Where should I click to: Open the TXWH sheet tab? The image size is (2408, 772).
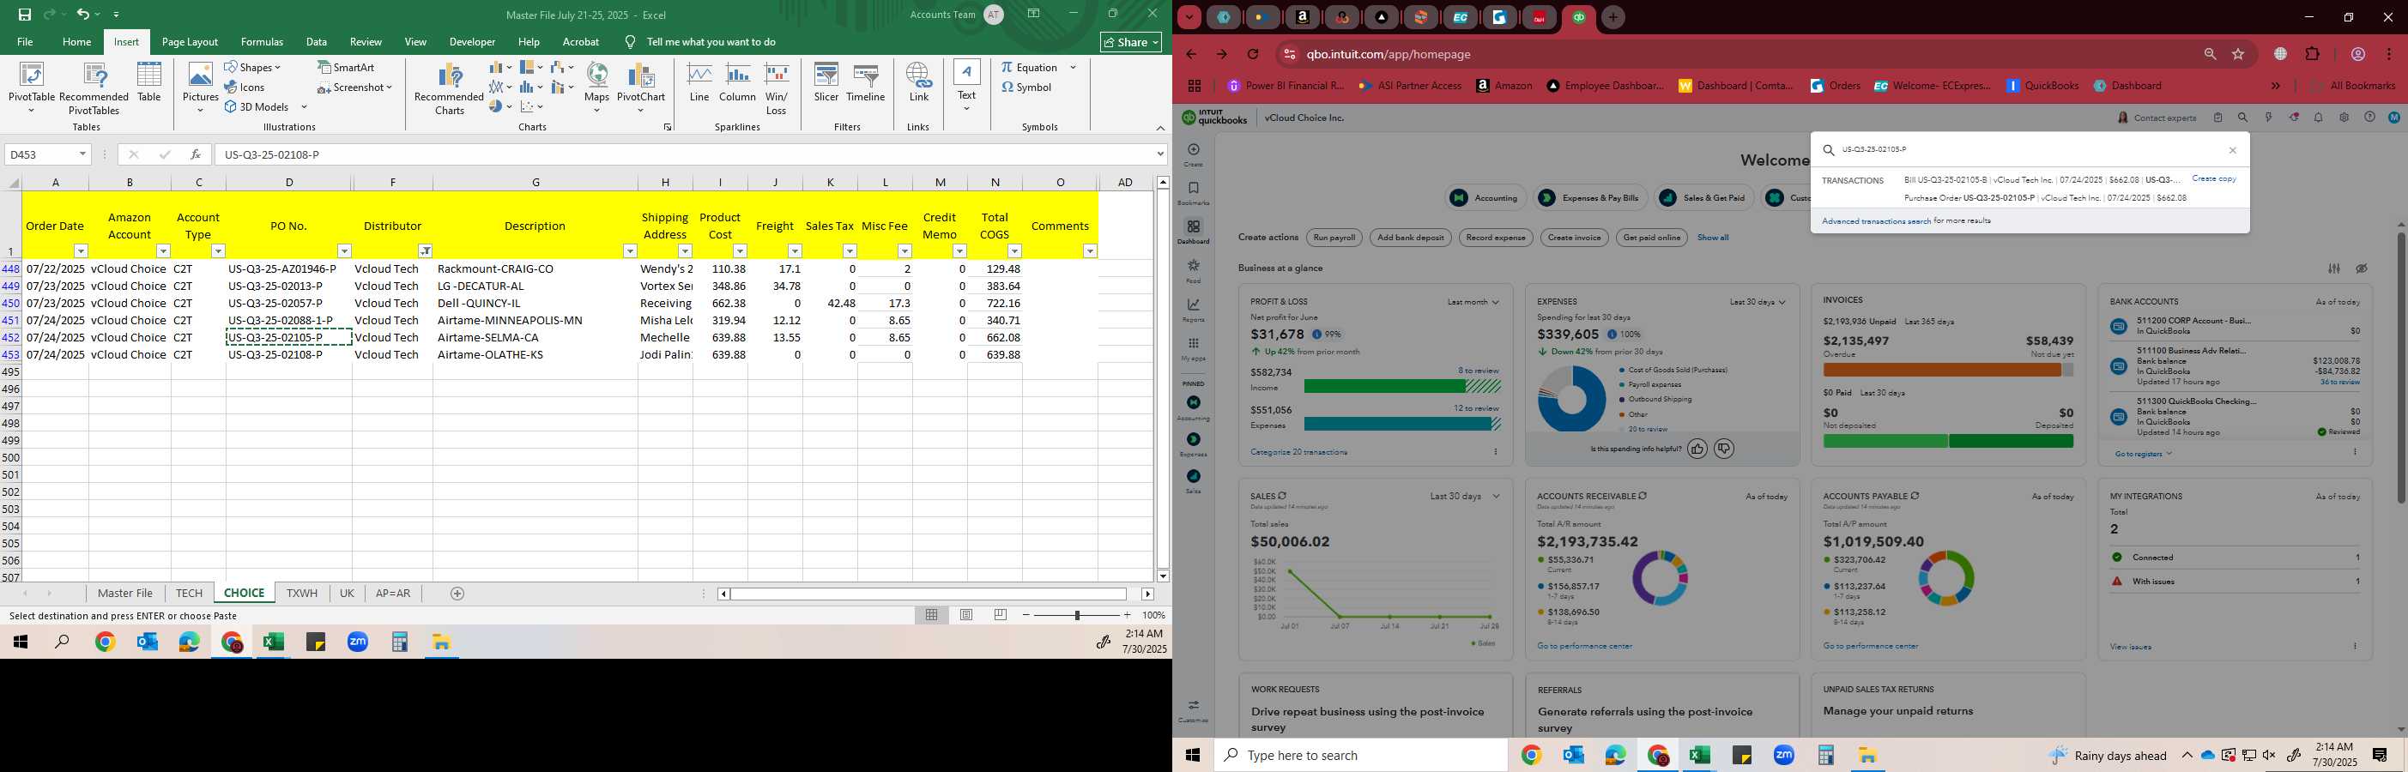click(x=302, y=594)
